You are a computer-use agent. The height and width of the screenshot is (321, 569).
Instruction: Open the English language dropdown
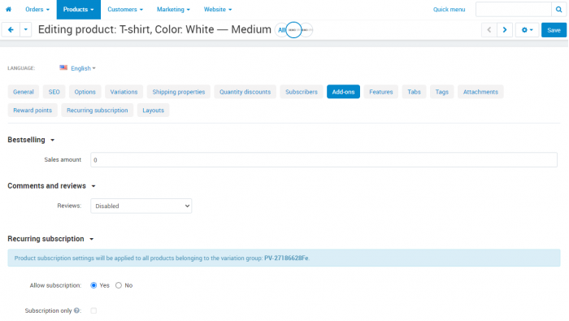(83, 68)
